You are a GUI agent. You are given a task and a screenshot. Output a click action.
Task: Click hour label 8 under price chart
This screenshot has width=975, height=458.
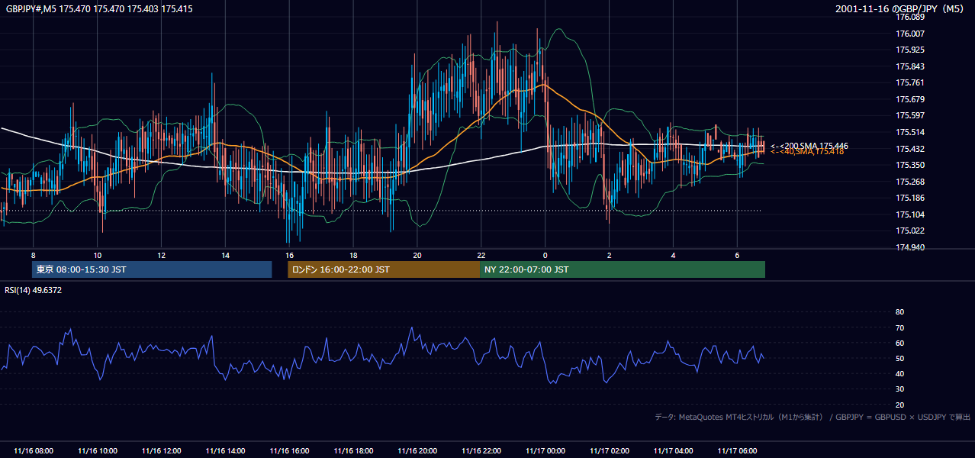34,255
